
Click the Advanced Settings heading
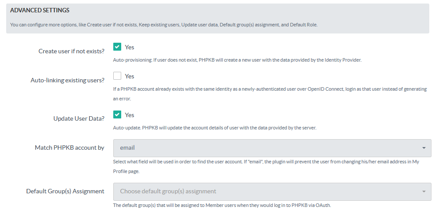click(x=40, y=10)
